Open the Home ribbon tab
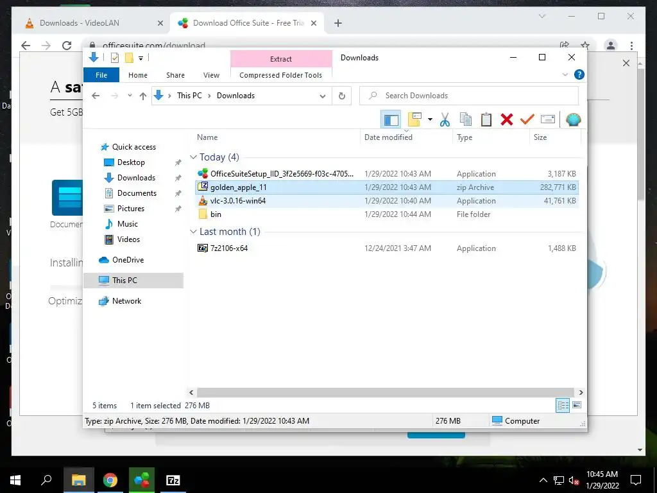The image size is (657, 493). 138,75
